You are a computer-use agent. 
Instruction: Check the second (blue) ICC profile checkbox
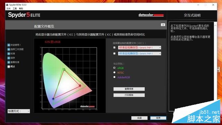point(114,53)
